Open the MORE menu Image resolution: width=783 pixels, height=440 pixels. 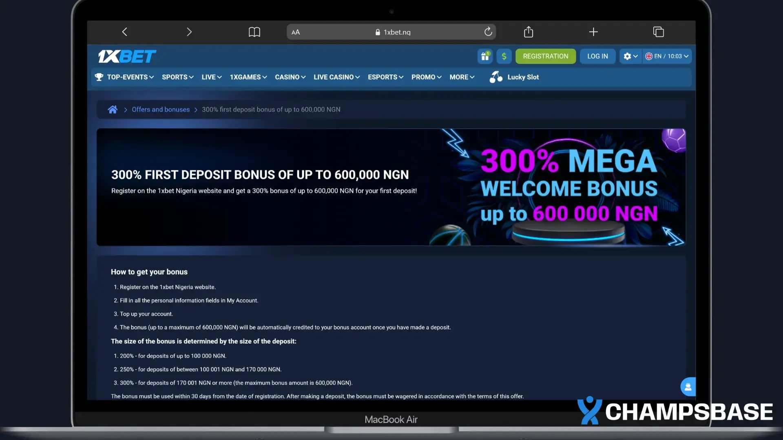tap(462, 77)
